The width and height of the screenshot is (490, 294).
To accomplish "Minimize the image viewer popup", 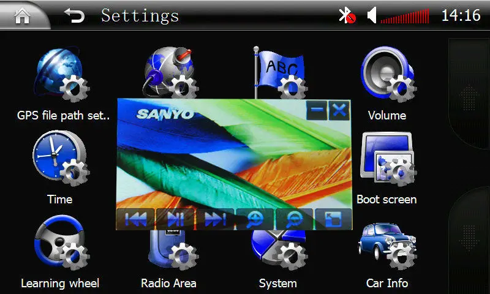I will [x=317, y=110].
